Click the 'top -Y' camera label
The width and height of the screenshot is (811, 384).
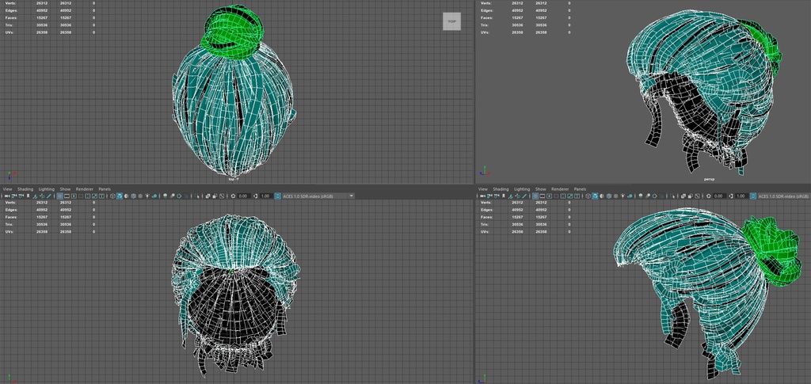(x=234, y=180)
